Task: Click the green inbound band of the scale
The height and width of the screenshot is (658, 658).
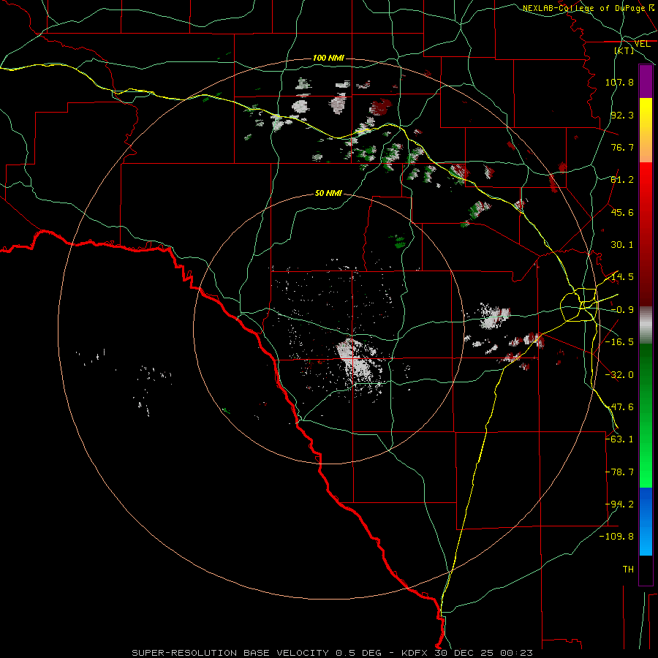Action: 646,415
